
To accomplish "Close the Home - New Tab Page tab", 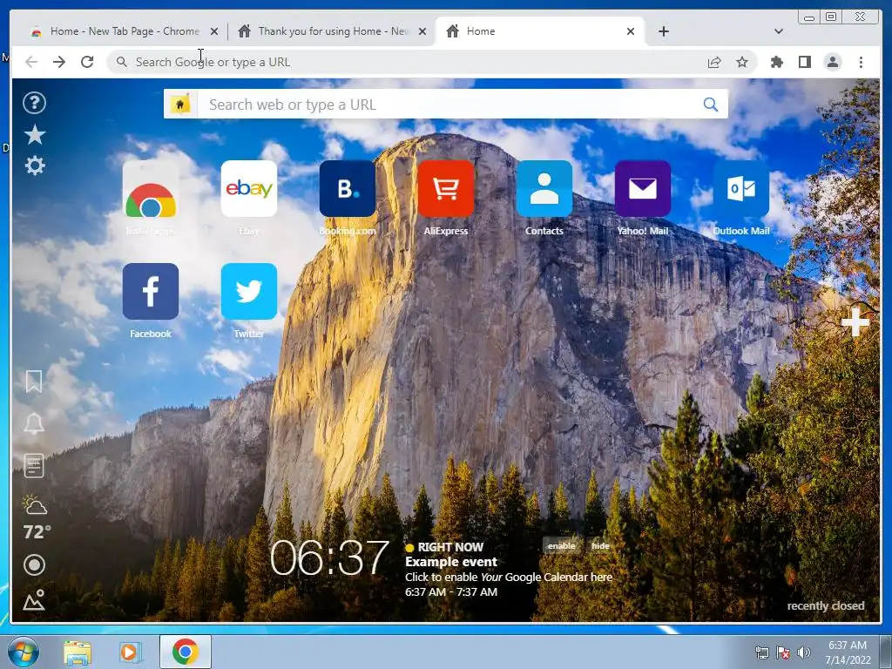I will click(x=214, y=32).
